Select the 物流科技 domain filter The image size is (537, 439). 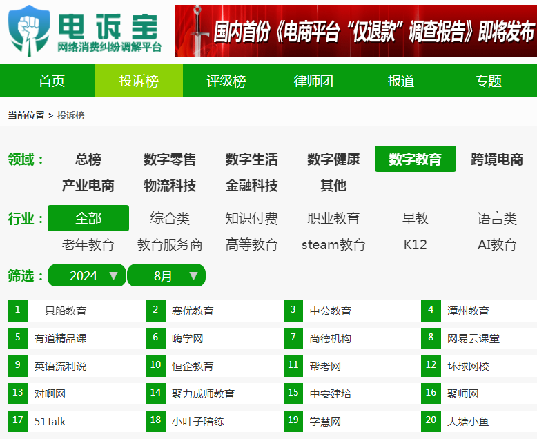(170, 186)
